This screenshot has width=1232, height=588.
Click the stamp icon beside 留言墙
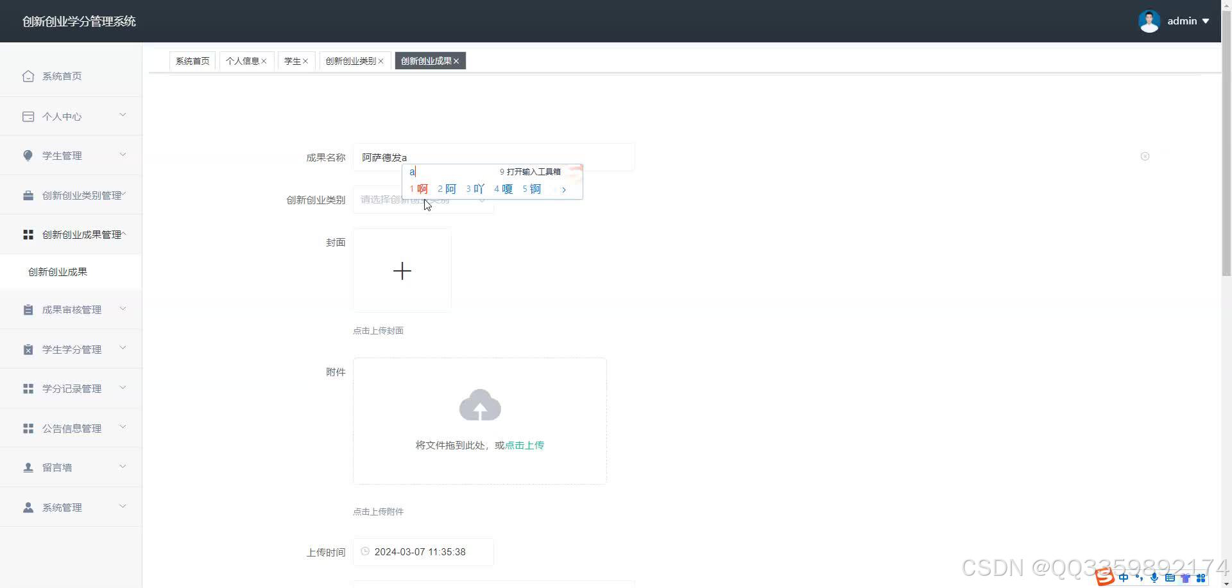click(28, 467)
